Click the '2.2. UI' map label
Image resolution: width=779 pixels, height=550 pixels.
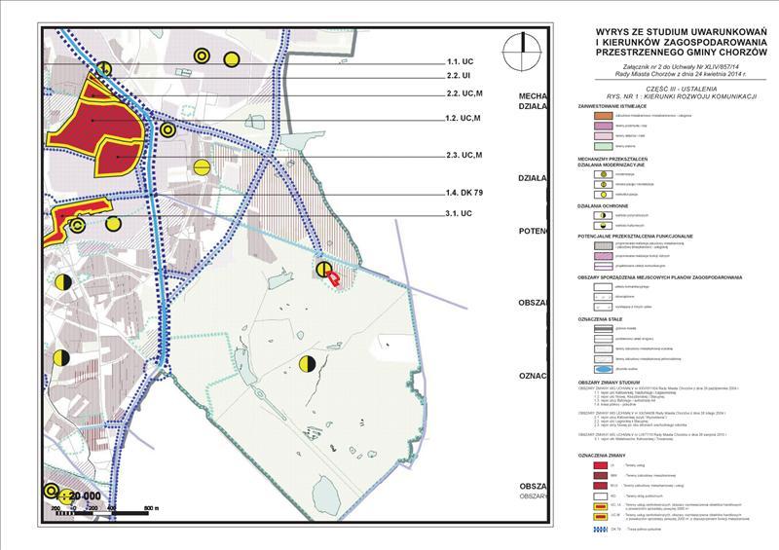point(458,76)
